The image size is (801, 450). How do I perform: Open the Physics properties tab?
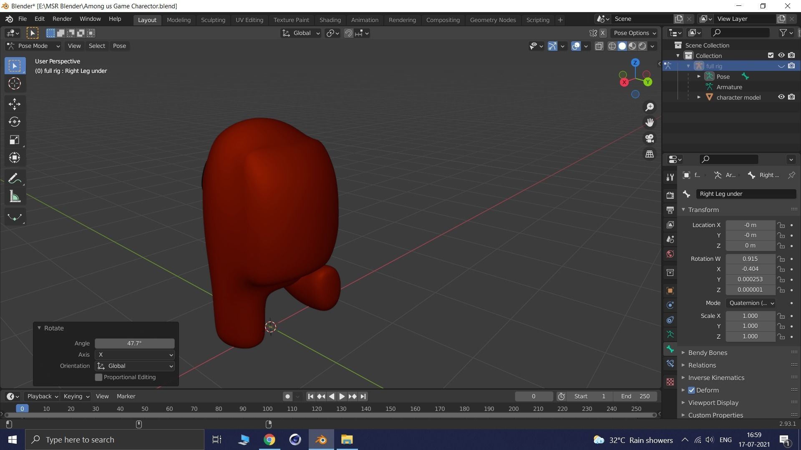pos(670,305)
